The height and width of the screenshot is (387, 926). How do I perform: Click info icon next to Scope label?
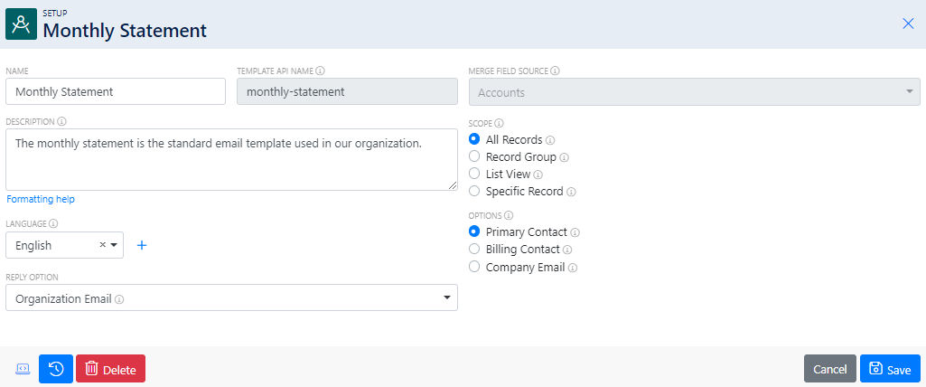[499, 124]
